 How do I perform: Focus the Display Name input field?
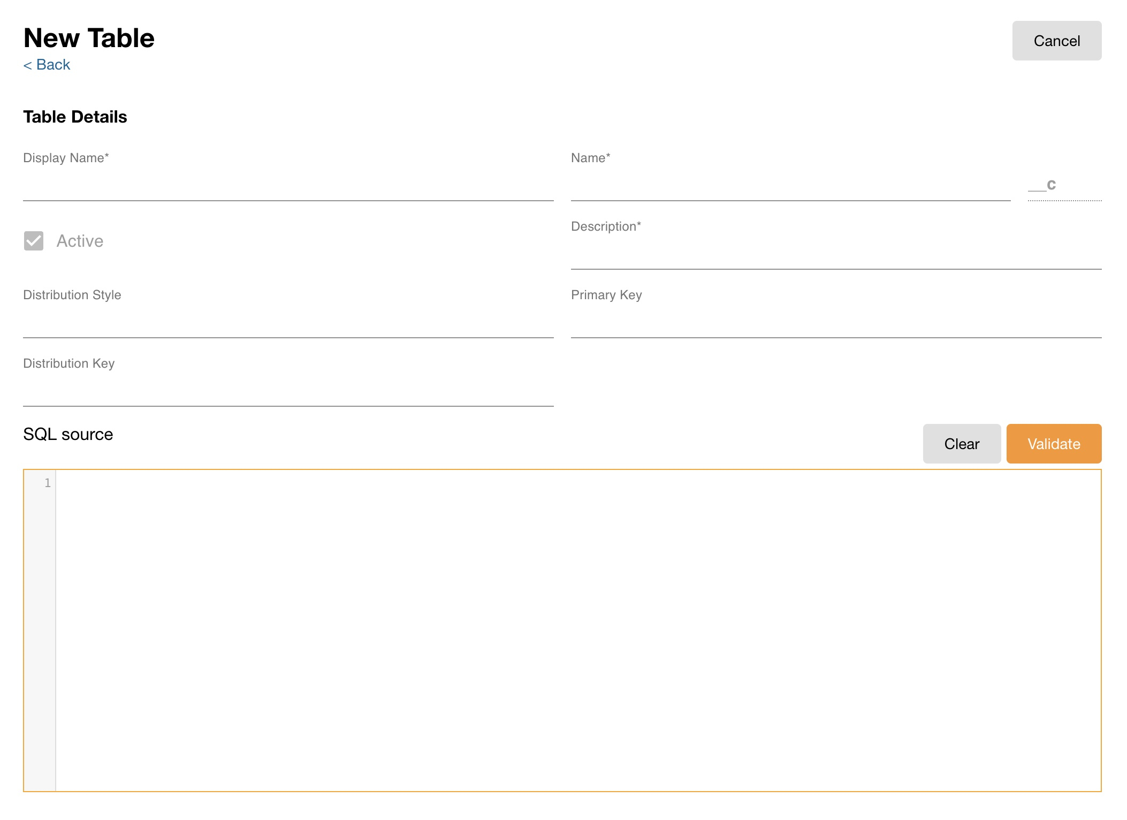(x=288, y=186)
